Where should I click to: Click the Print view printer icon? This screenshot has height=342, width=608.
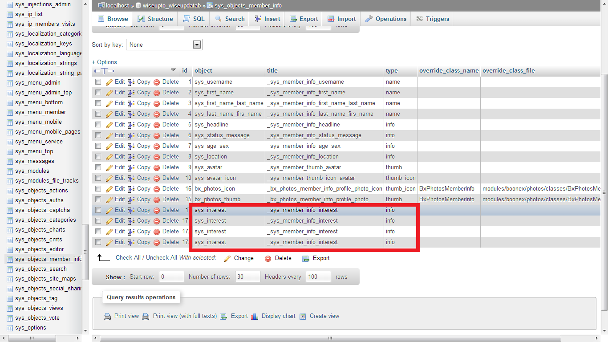pyautogui.click(x=107, y=316)
